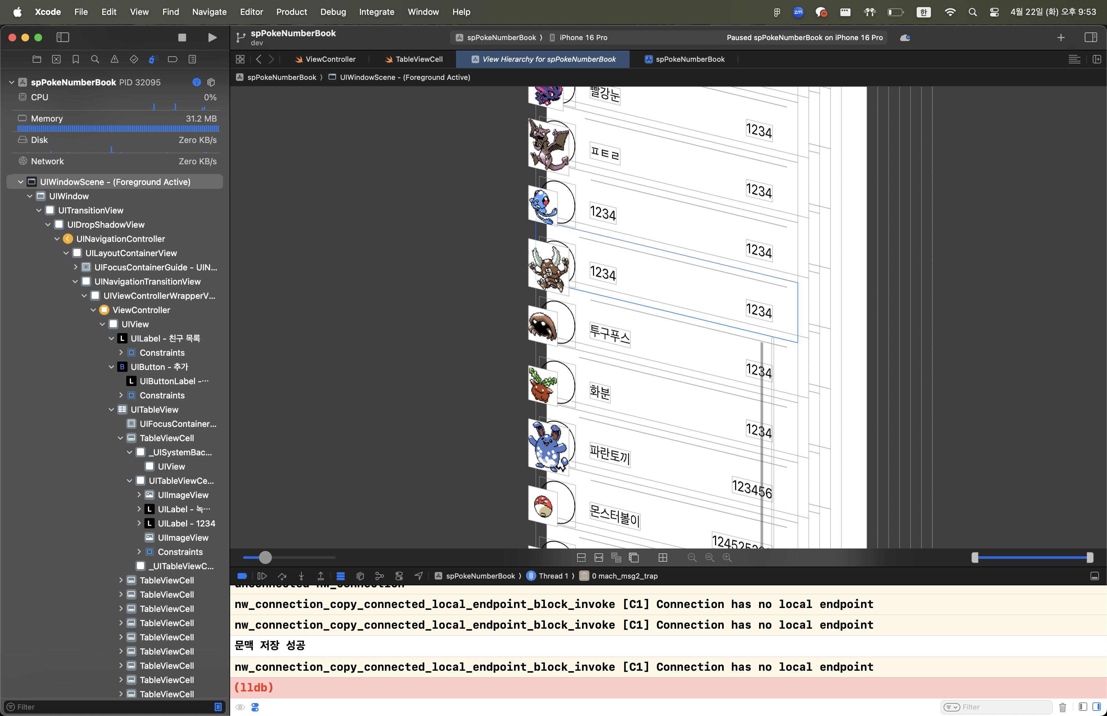The height and width of the screenshot is (716, 1107).
Task: Click the zoom in magnifier icon
Action: 727,557
